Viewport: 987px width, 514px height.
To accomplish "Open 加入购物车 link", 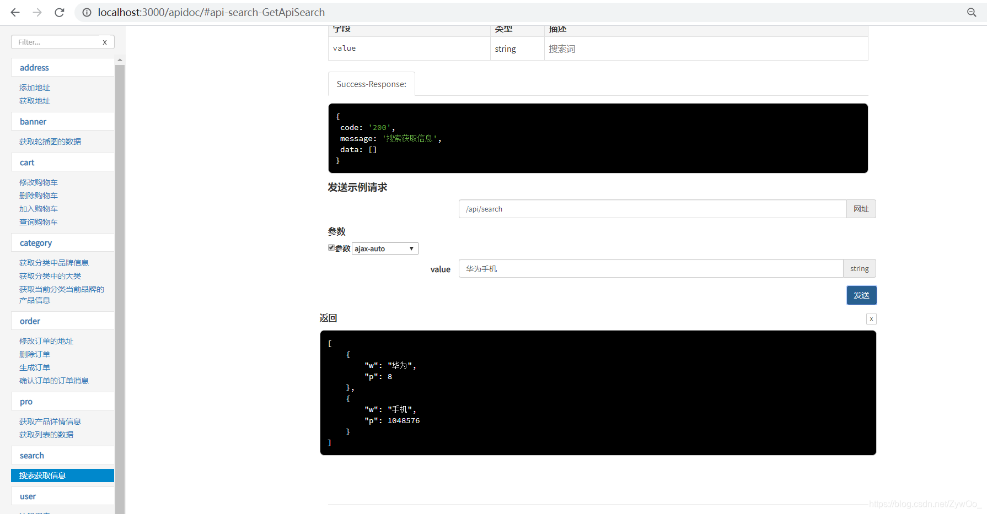I will 39,209.
